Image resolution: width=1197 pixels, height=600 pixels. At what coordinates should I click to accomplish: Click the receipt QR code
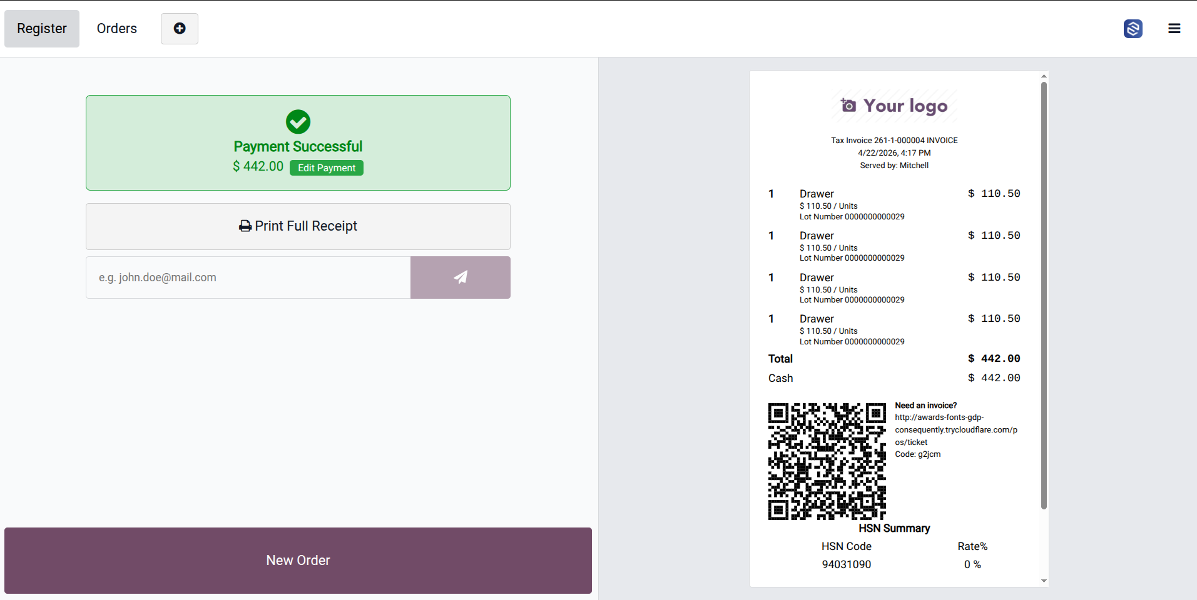[827, 461]
